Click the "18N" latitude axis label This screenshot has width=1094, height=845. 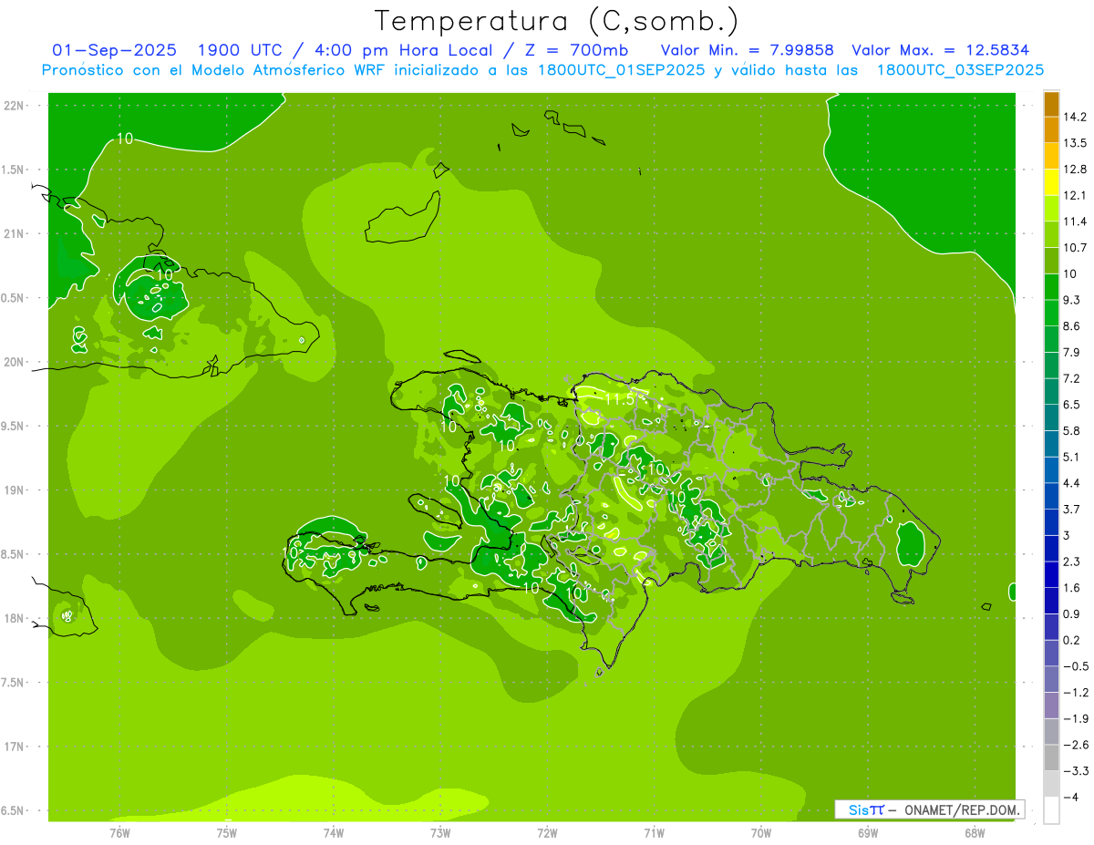click(x=15, y=618)
